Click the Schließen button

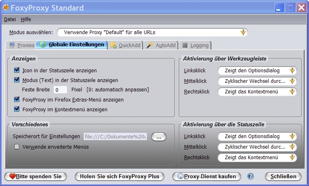coord(283,176)
